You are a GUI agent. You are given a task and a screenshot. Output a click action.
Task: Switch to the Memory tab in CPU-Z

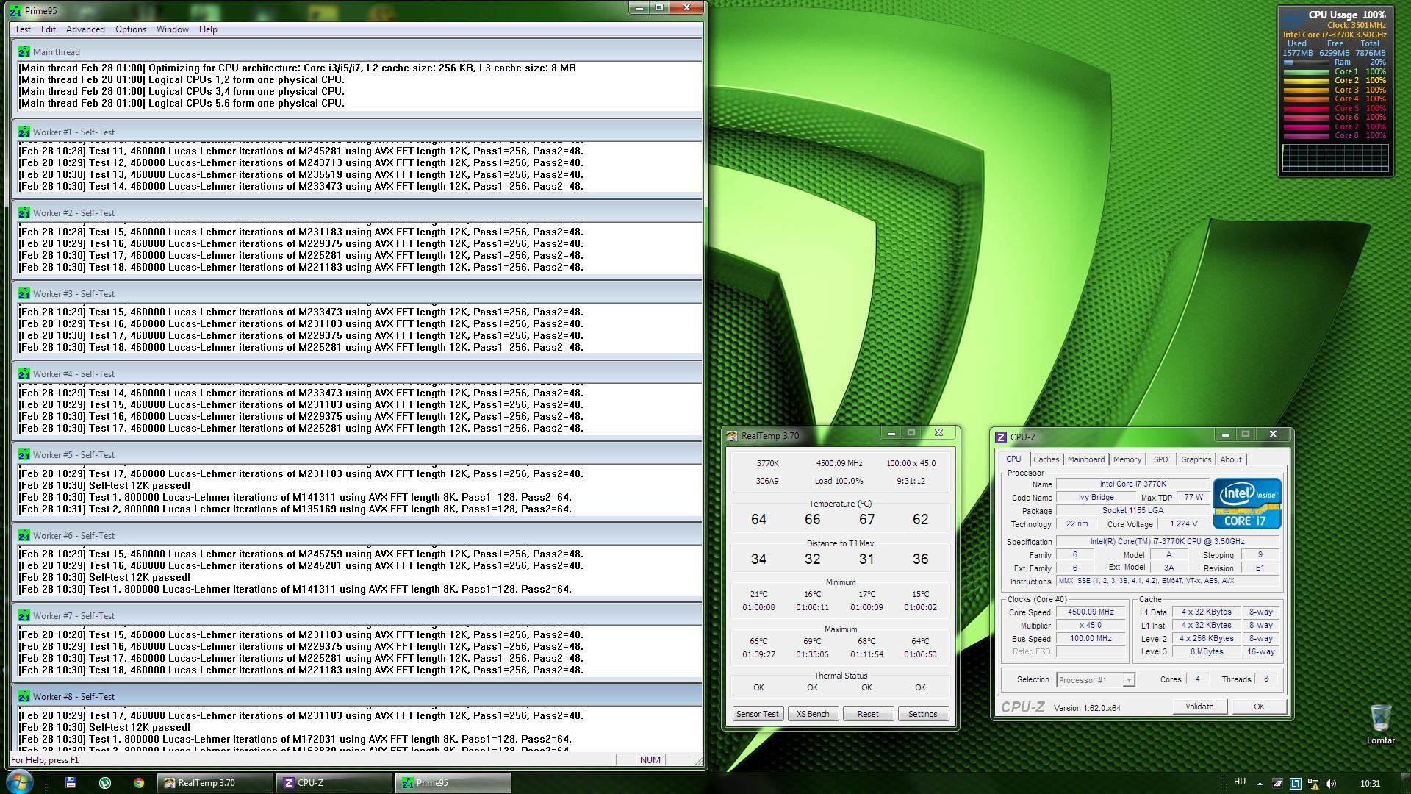point(1127,459)
